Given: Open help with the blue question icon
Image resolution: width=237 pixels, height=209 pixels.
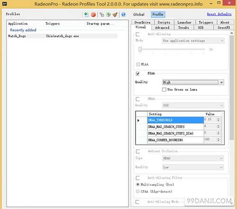Looking at the screenshot, I should click(x=123, y=15).
